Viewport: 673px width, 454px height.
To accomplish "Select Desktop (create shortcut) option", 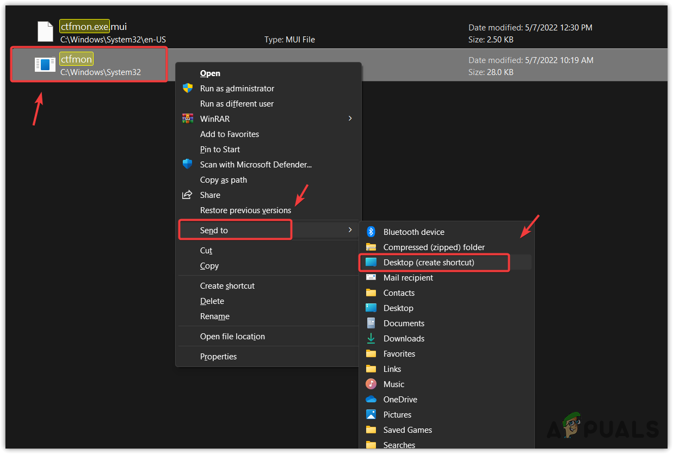I will pos(434,262).
